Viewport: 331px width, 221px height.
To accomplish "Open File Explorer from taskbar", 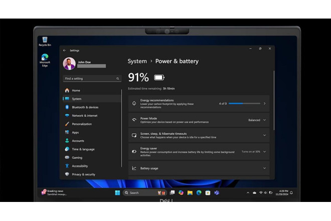I will [190, 193].
